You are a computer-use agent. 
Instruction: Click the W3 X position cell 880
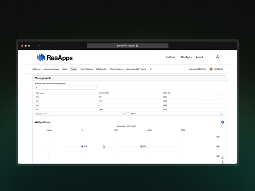pos(100,97)
